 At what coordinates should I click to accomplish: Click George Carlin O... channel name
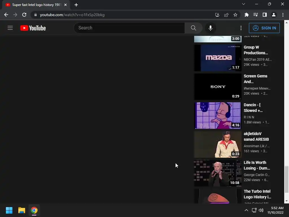(257, 175)
